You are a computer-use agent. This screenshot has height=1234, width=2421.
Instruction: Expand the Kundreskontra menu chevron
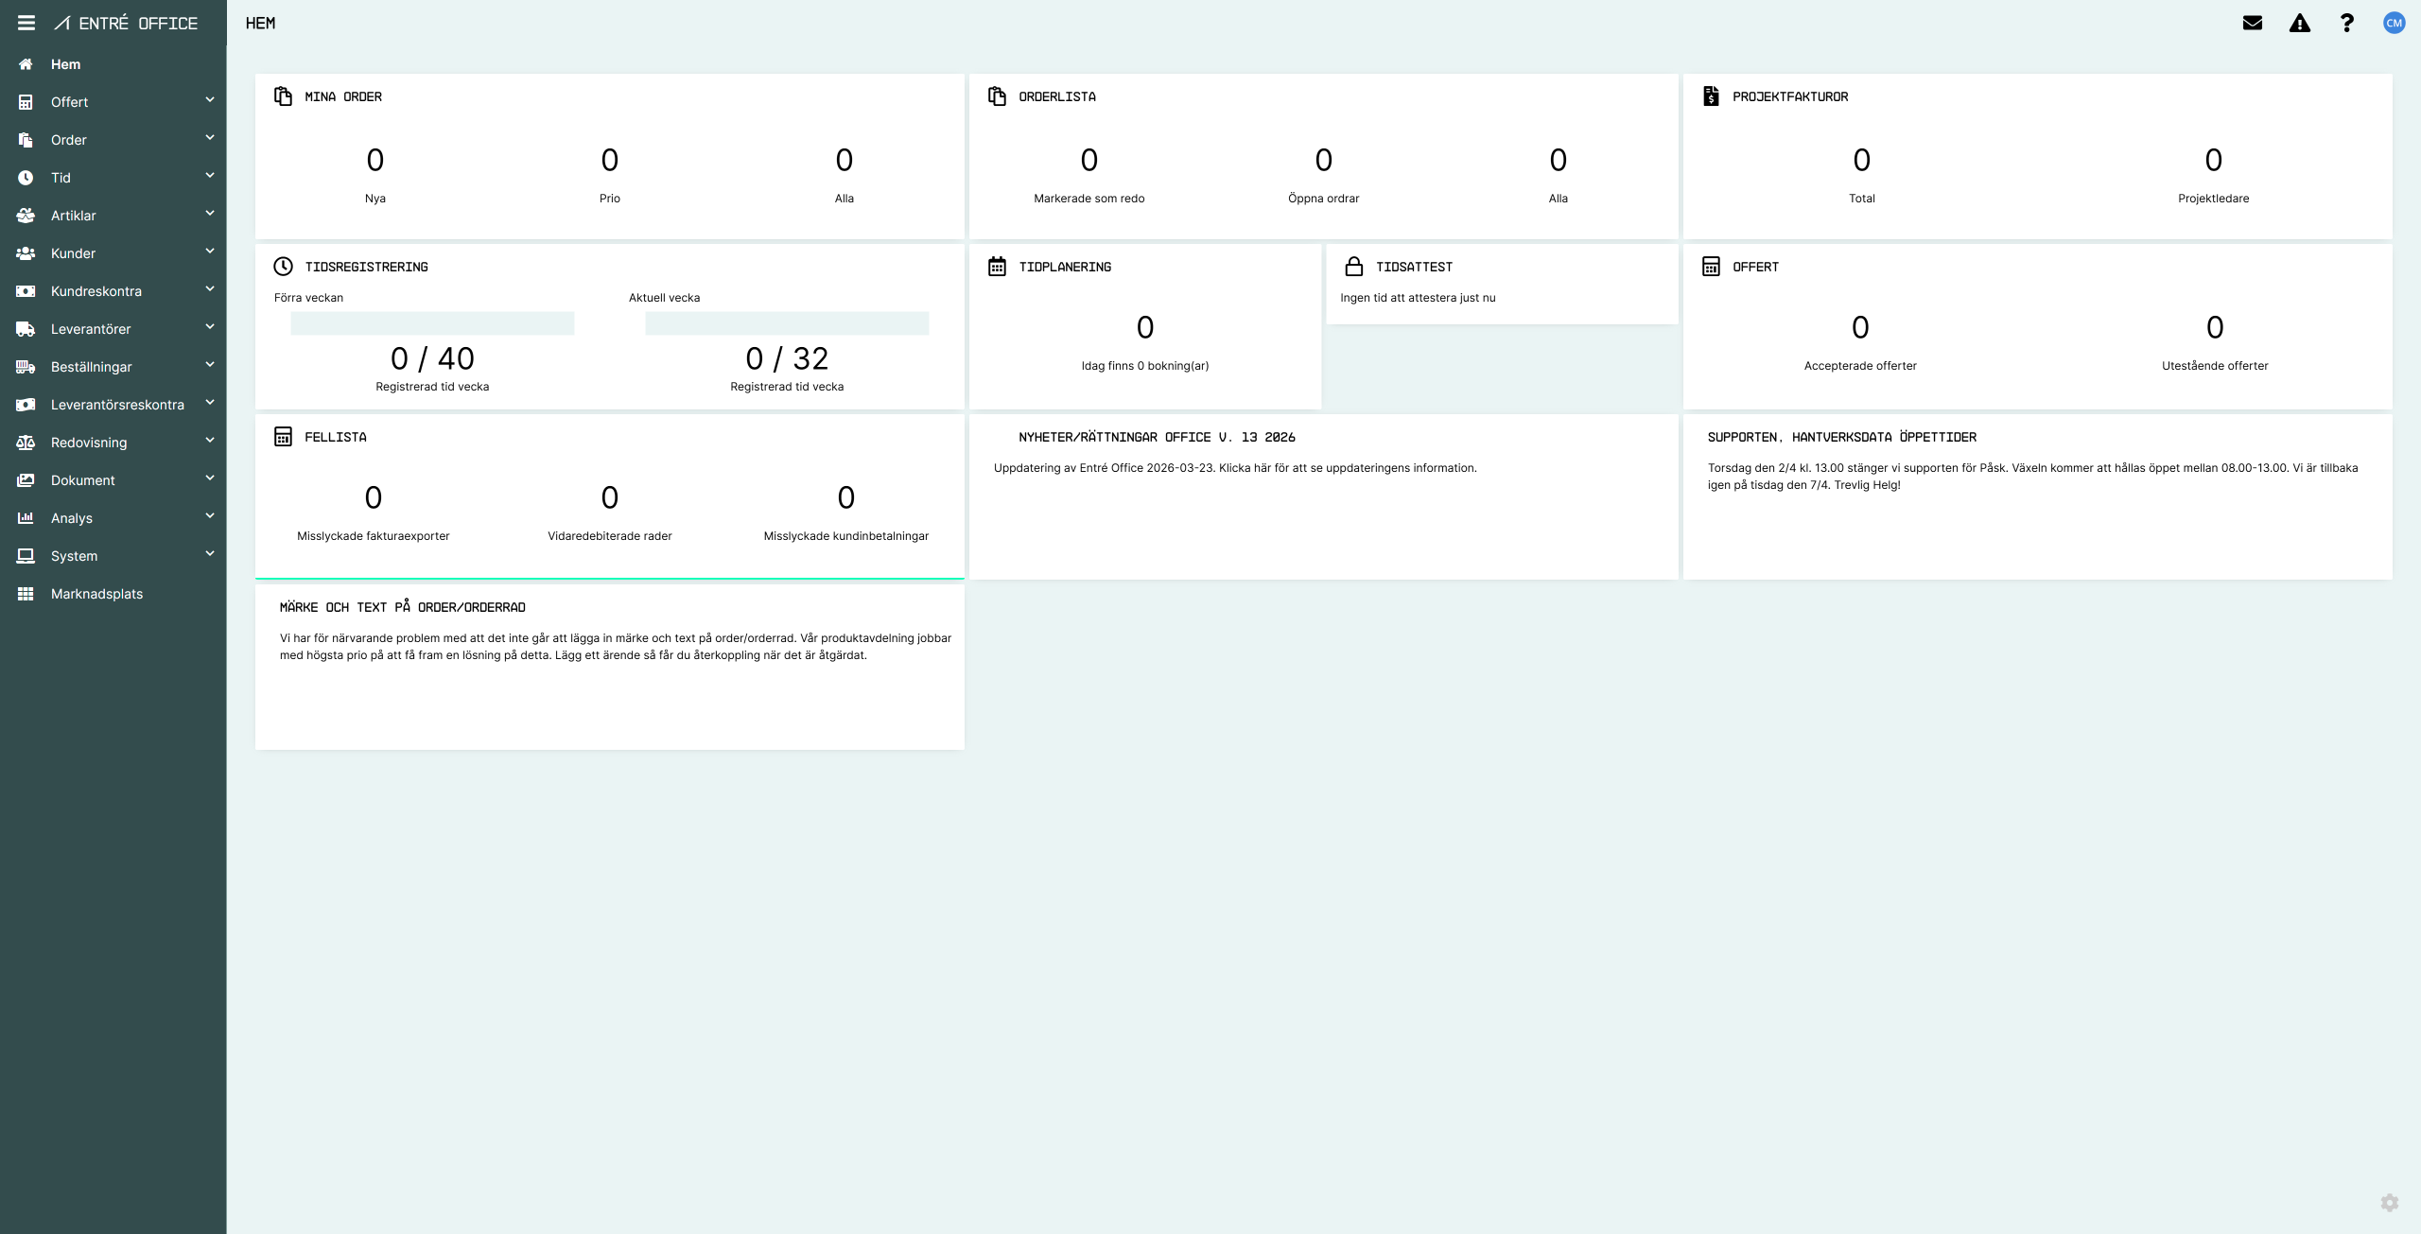(x=210, y=289)
